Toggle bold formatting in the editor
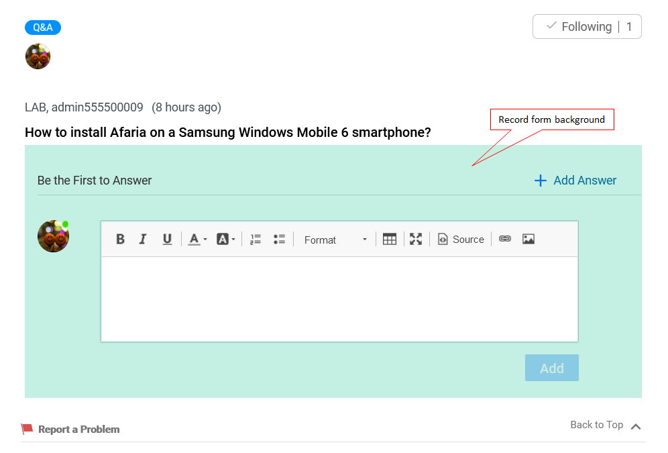This screenshot has height=453, width=668. [120, 240]
